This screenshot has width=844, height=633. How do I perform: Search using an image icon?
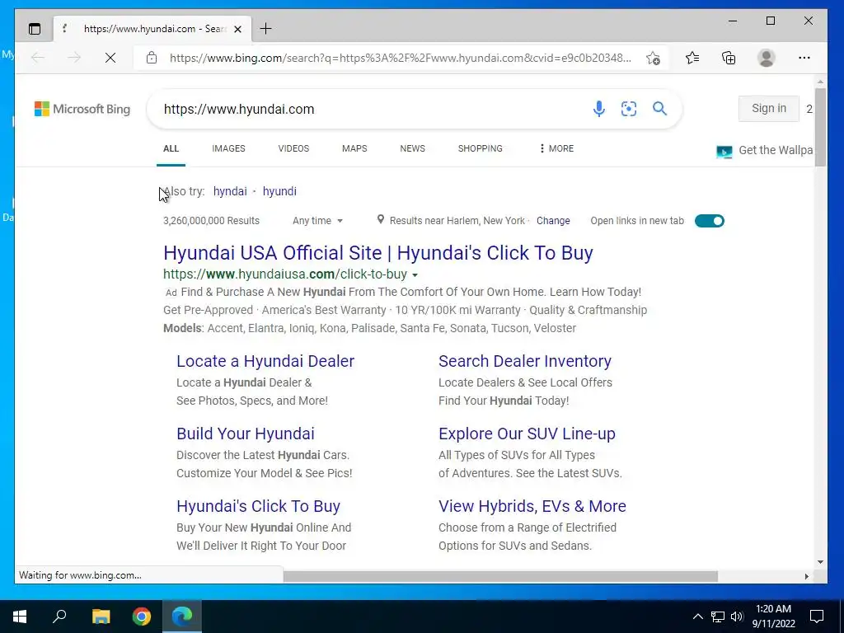click(x=629, y=109)
